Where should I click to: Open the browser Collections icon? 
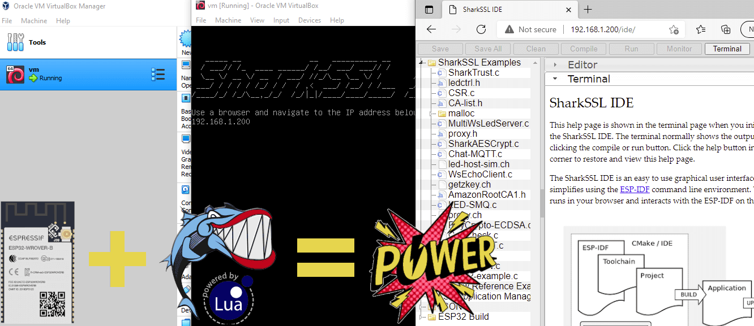pos(726,29)
